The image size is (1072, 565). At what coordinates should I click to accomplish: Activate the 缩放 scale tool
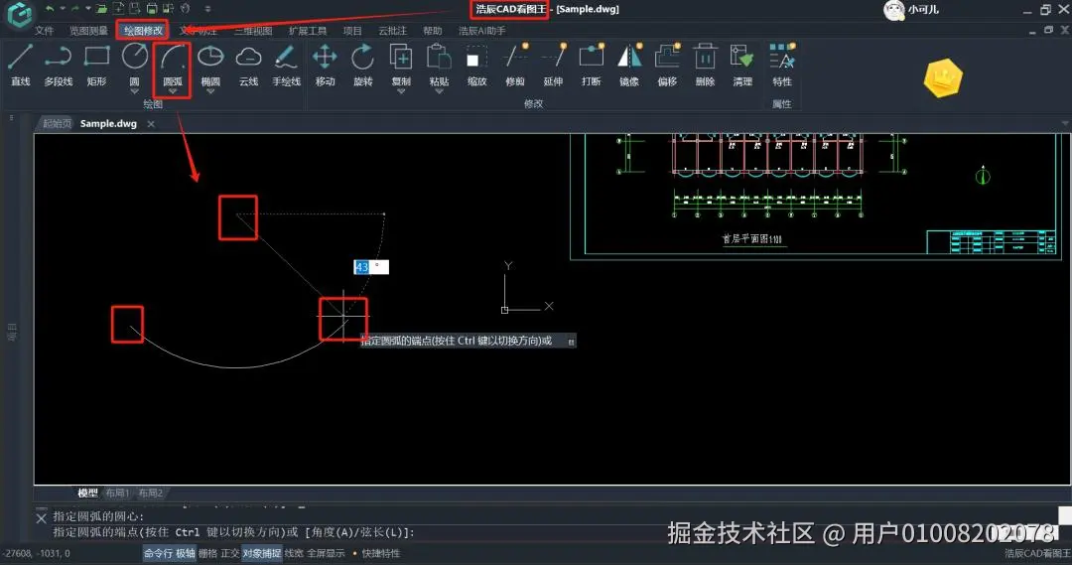pyautogui.click(x=476, y=65)
